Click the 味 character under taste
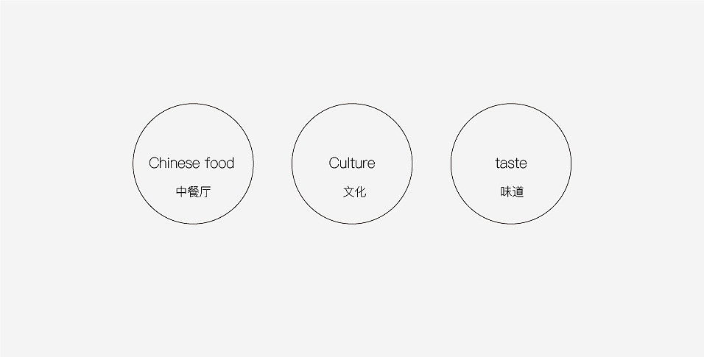Image resolution: width=704 pixels, height=357 pixels. coord(506,191)
